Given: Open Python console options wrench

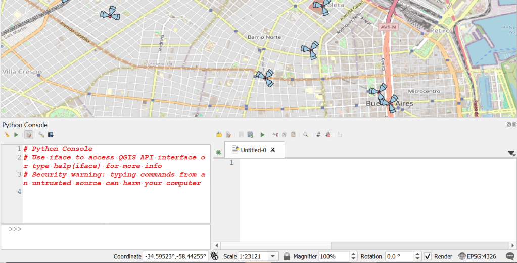Looking at the screenshot, I should point(41,135).
